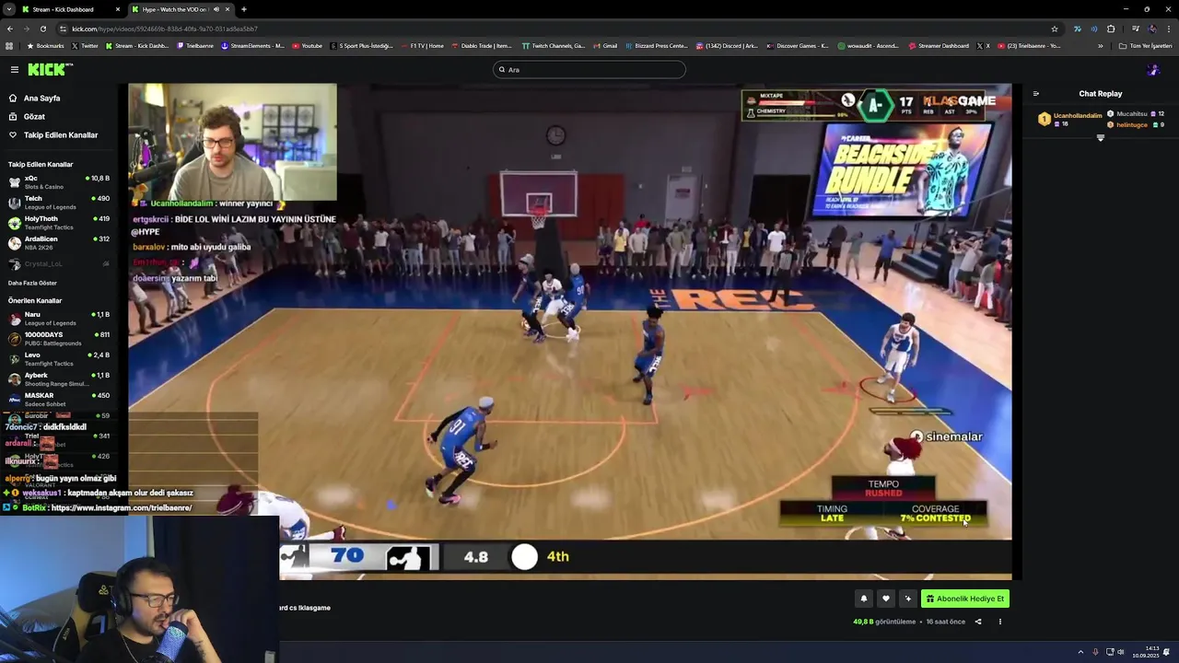Viewport: 1179px width, 663px height.
Task: Click the sparkle icon button under video
Action: [x=907, y=599]
